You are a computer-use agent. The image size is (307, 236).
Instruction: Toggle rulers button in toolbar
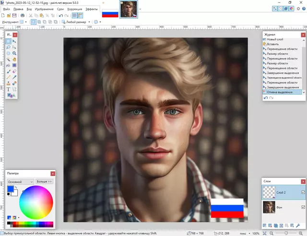point(80,15)
